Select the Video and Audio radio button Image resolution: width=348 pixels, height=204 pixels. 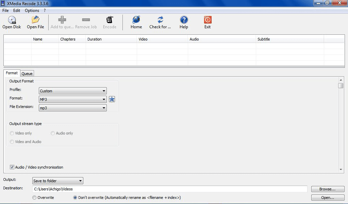pos(12,142)
